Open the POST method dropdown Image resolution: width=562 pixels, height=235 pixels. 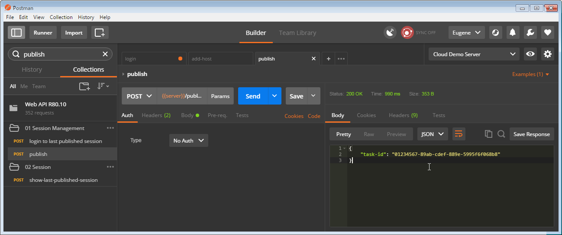click(x=139, y=96)
